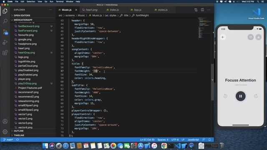Viewport: 267px width, 150px height.
Task: Tap the back arrow in simulator
Action: pos(223,37)
